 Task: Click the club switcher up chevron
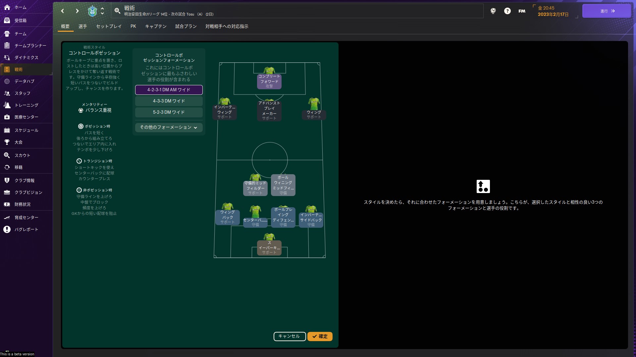pos(102,9)
